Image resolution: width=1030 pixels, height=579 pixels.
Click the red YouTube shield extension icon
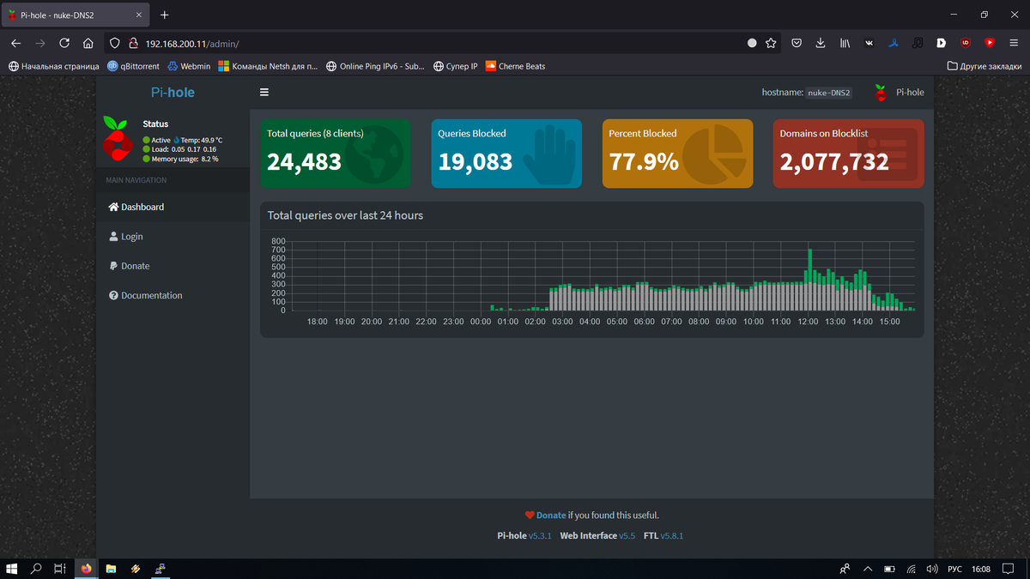990,43
